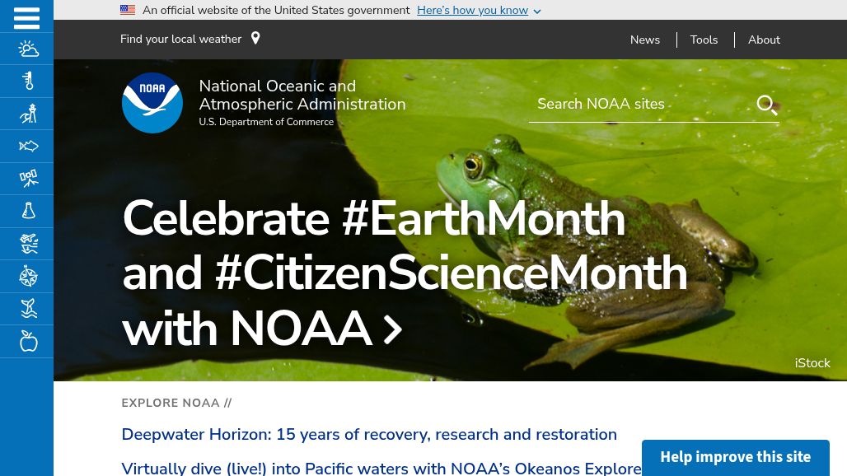This screenshot has height=476, width=847.
Task: Select the Climate thermometer sidebar icon
Action: [x=28, y=81]
